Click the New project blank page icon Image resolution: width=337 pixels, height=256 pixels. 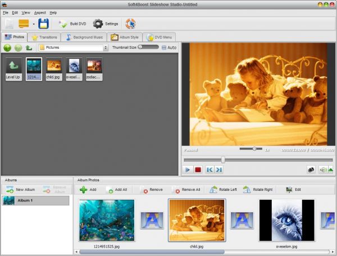click(x=10, y=24)
